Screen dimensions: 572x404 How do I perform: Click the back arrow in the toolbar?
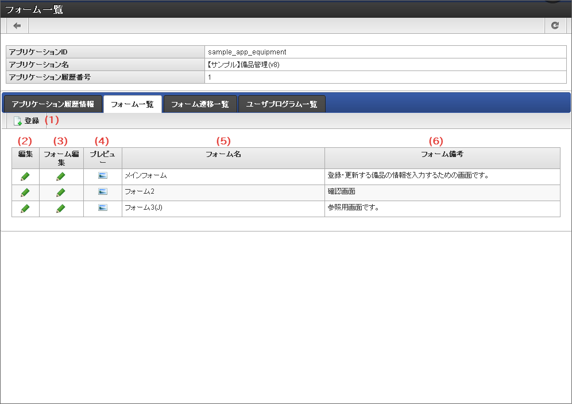[x=17, y=25]
